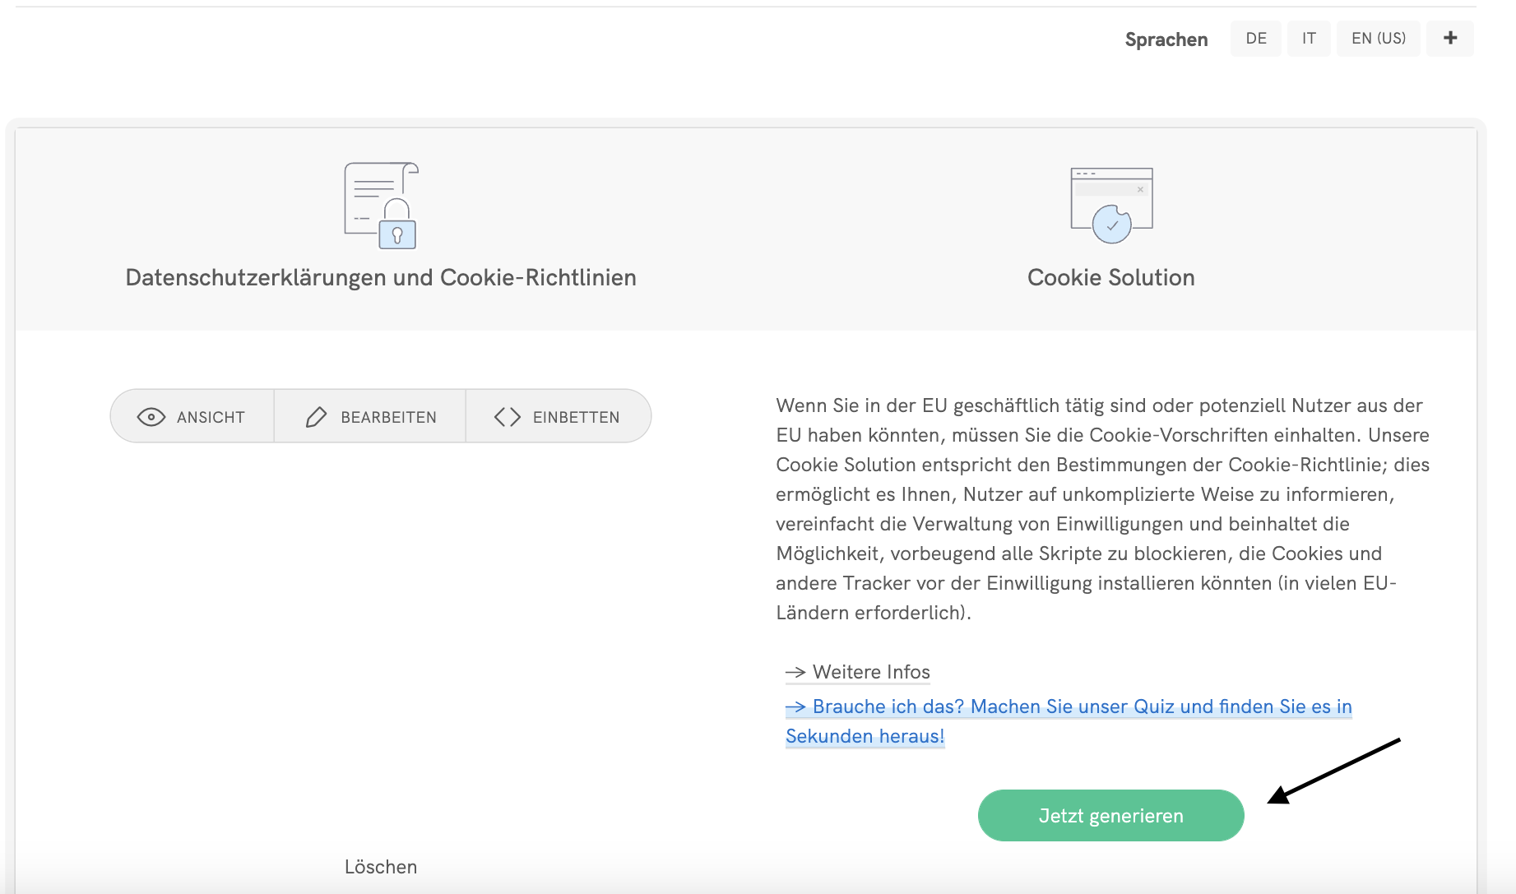Screen dimensions: 1516x894
Task: Select EN (US) language tab
Action: [1379, 39]
